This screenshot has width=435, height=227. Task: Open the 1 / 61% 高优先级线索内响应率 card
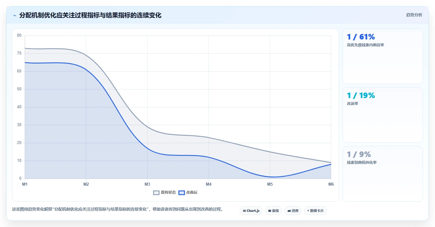pos(382,56)
